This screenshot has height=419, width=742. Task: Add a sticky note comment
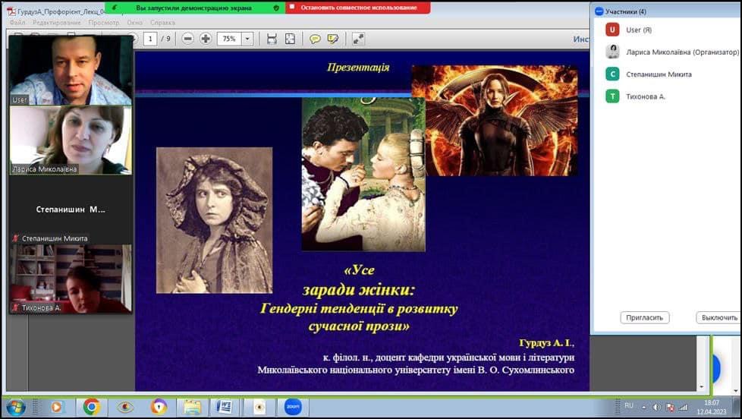315,39
